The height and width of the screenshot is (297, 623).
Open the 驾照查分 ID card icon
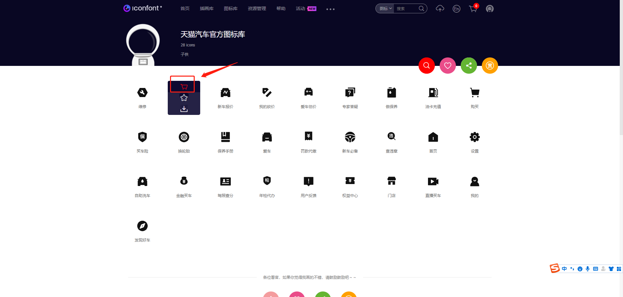[x=226, y=181]
